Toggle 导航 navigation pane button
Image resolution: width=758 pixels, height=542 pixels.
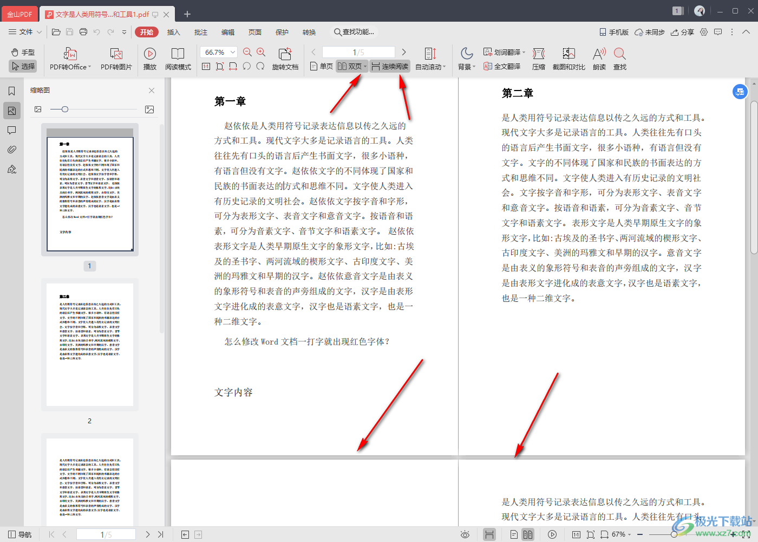pos(20,534)
